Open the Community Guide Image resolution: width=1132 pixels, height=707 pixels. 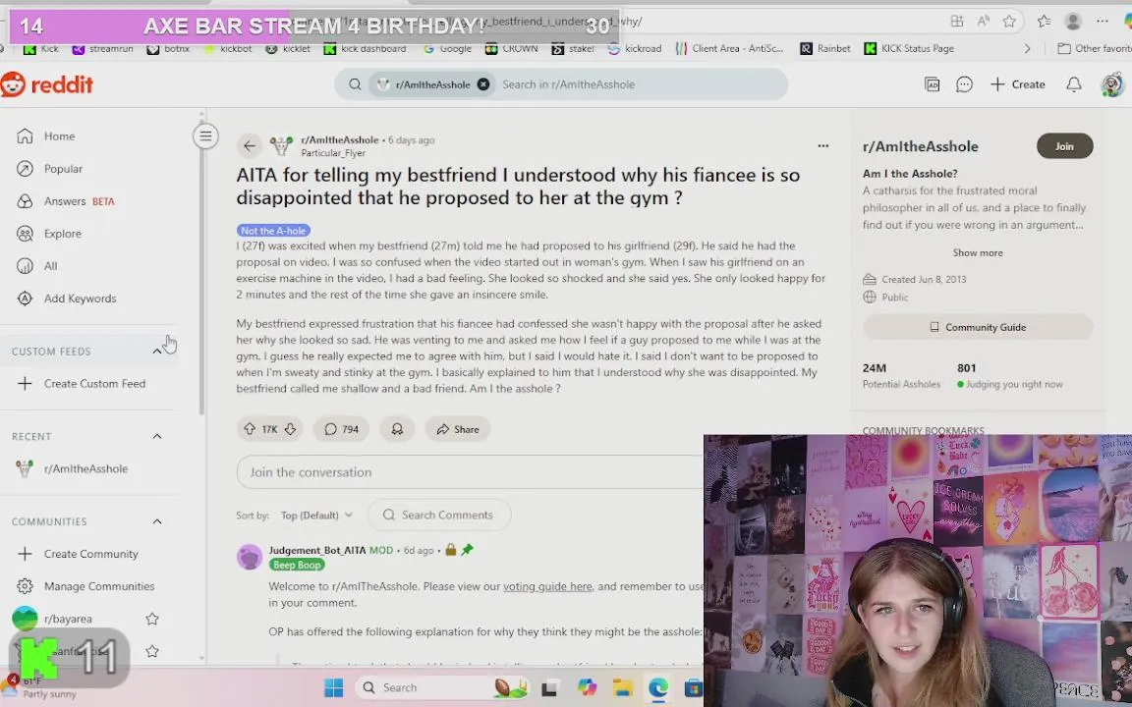[978, 328]
